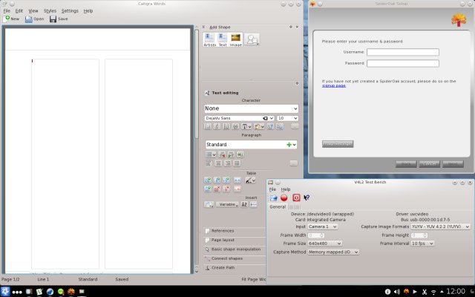Open the Settings menu in Calligra Words
The width and height of the screenshot is (475, 297).
click(x=70, y=11)
